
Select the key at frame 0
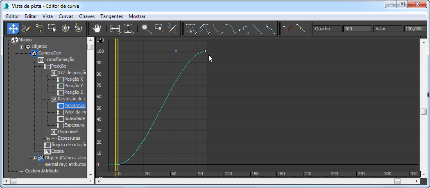tap(117, 164)
